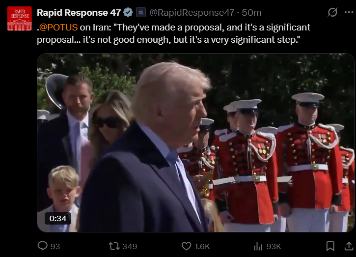Open the @RapidResponse47 handle link
Screen dimensions: 356x257
(192, 13)
